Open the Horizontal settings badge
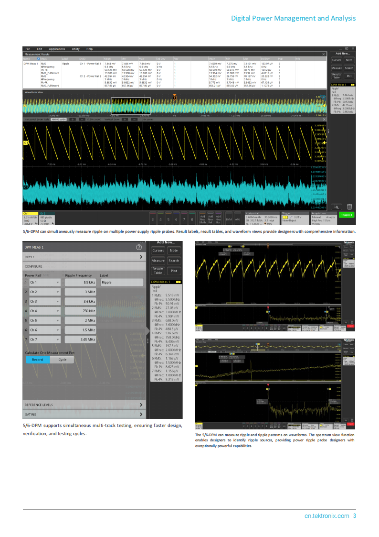The height and width of the screenshot is (537, 379). 262,218
